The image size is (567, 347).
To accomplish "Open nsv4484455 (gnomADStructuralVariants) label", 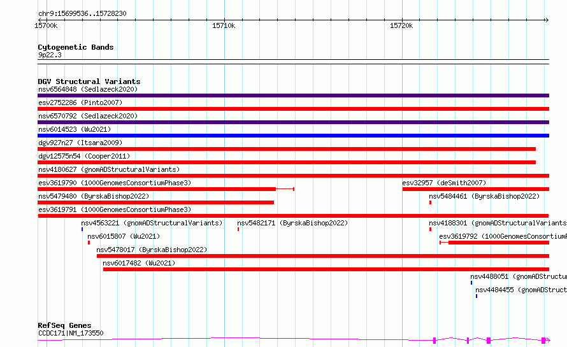I will [521, 290].
